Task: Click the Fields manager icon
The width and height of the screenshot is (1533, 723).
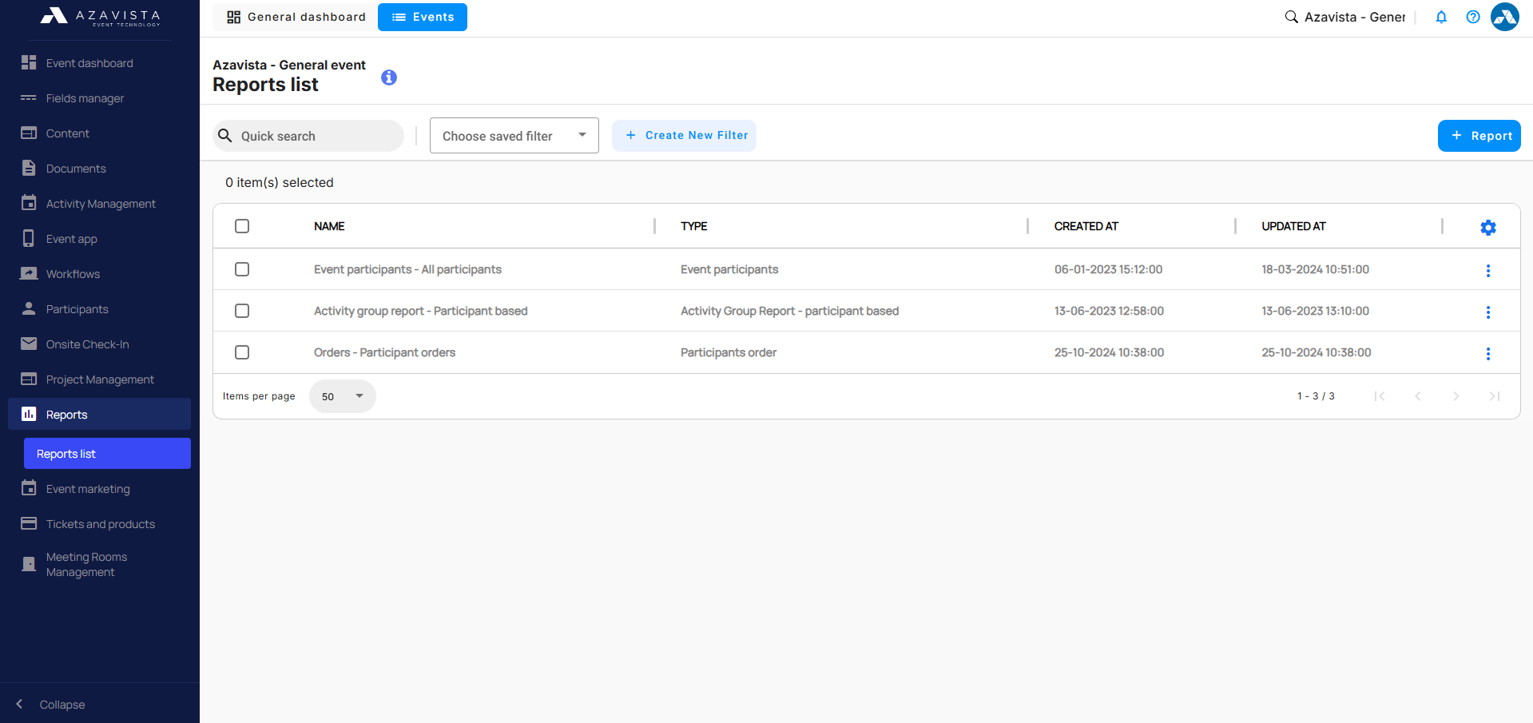Action: coord(29,97)
